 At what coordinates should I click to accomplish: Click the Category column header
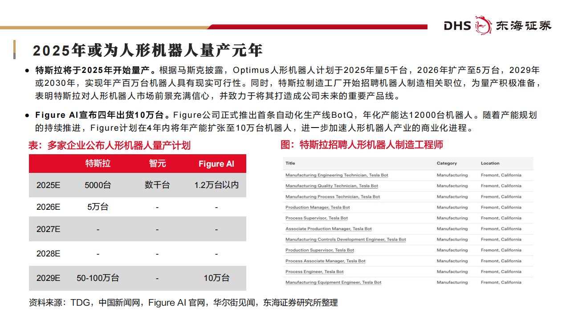[x=447, y=163]
